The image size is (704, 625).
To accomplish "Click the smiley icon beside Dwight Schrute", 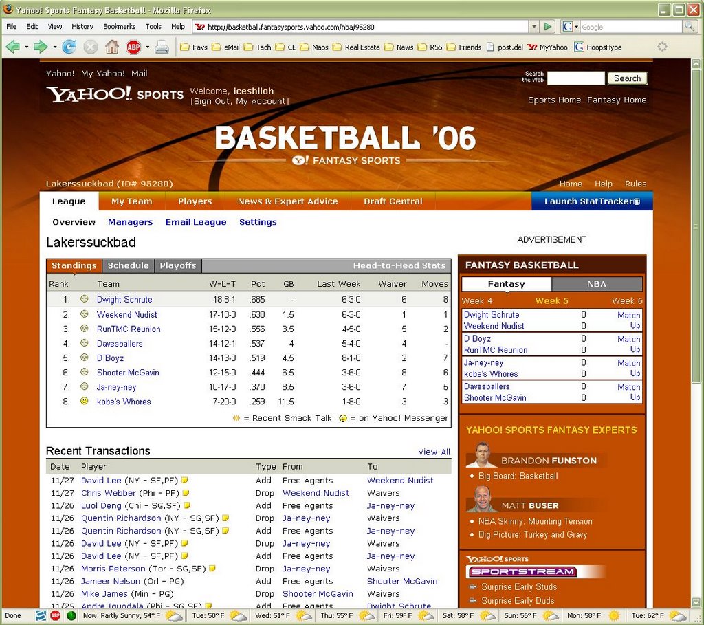I will (84, 298).
